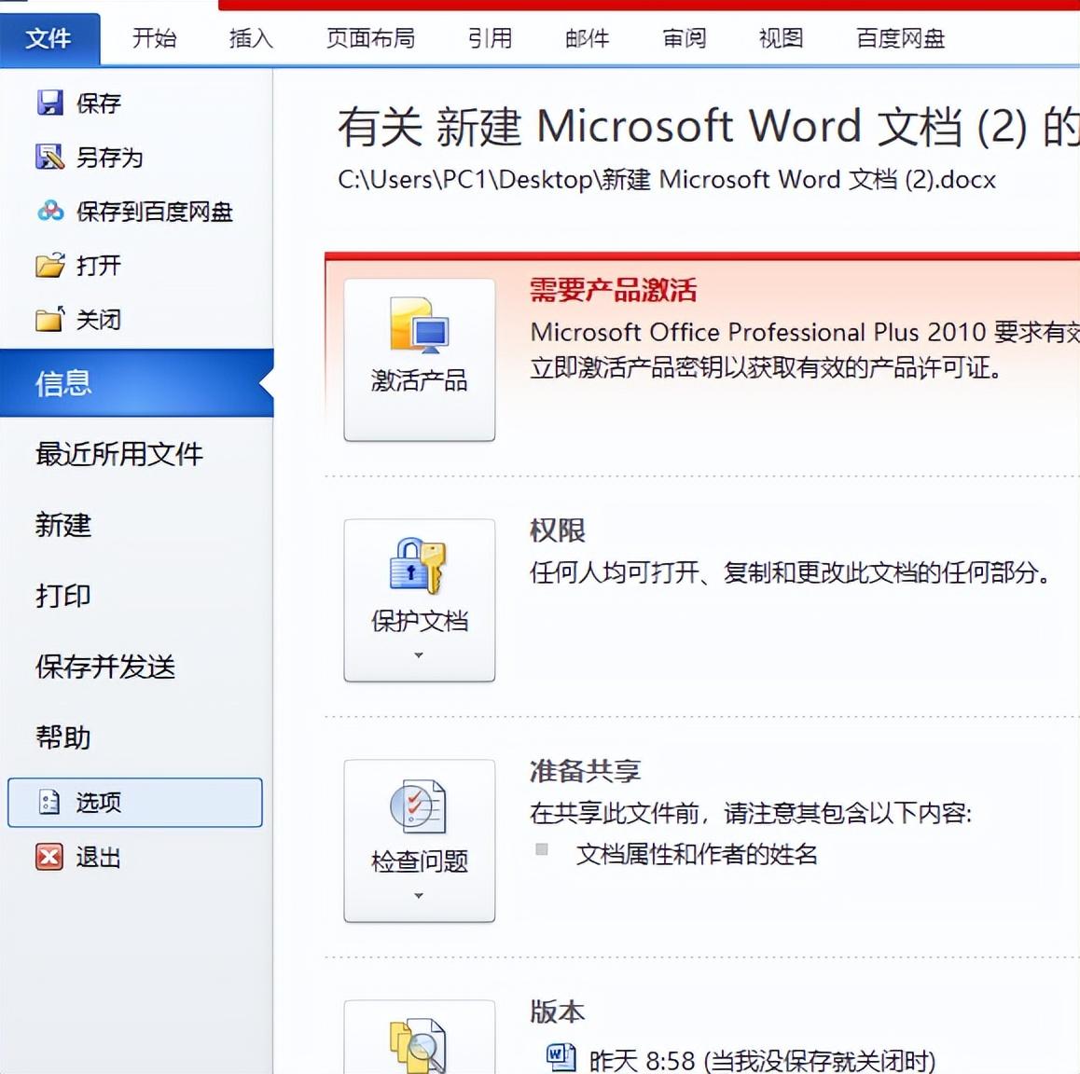The width and height of the screenshot is (1080, 1074).
Task: Click the Options page icon
Action: tap(49, 802)
